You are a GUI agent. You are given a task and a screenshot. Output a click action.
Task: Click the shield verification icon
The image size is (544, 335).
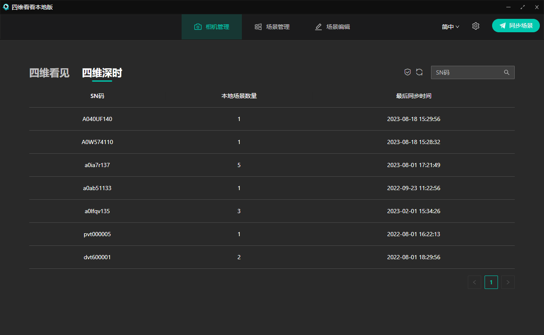408,72
